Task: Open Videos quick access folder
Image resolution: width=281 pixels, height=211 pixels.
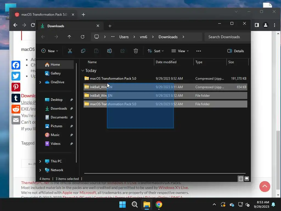Action: pyautogui.click(x=55, y=143)
